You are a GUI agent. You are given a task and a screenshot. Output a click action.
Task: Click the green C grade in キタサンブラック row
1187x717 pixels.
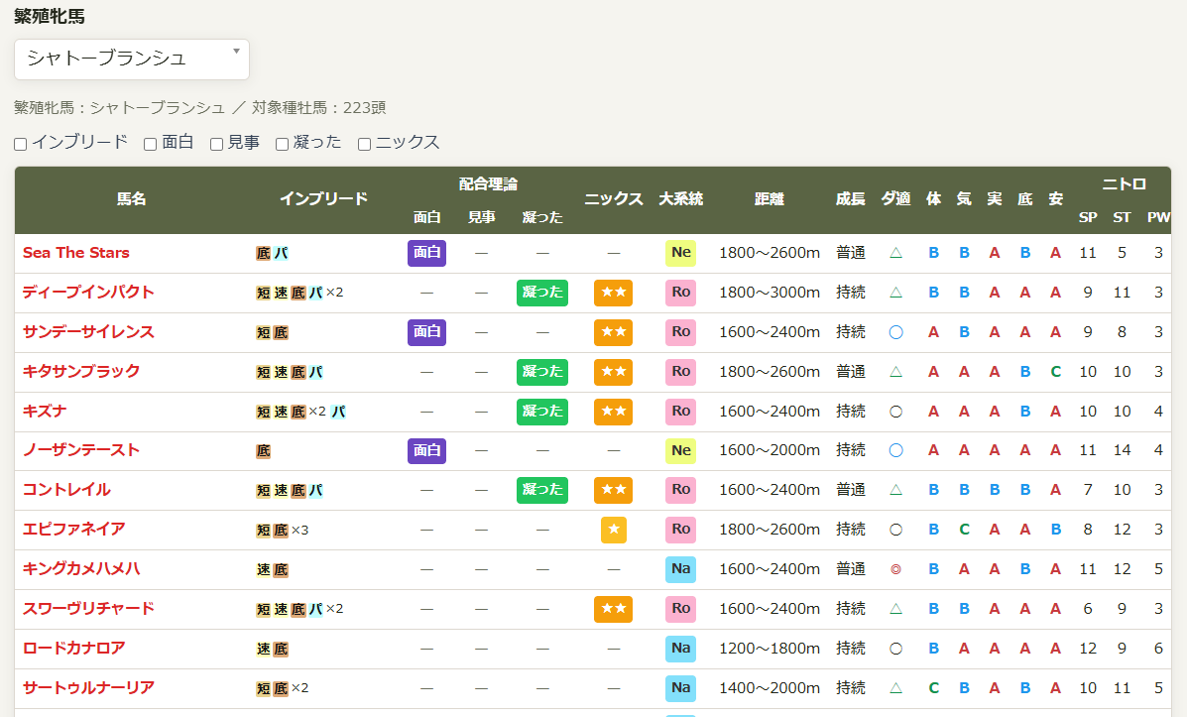1055,372
